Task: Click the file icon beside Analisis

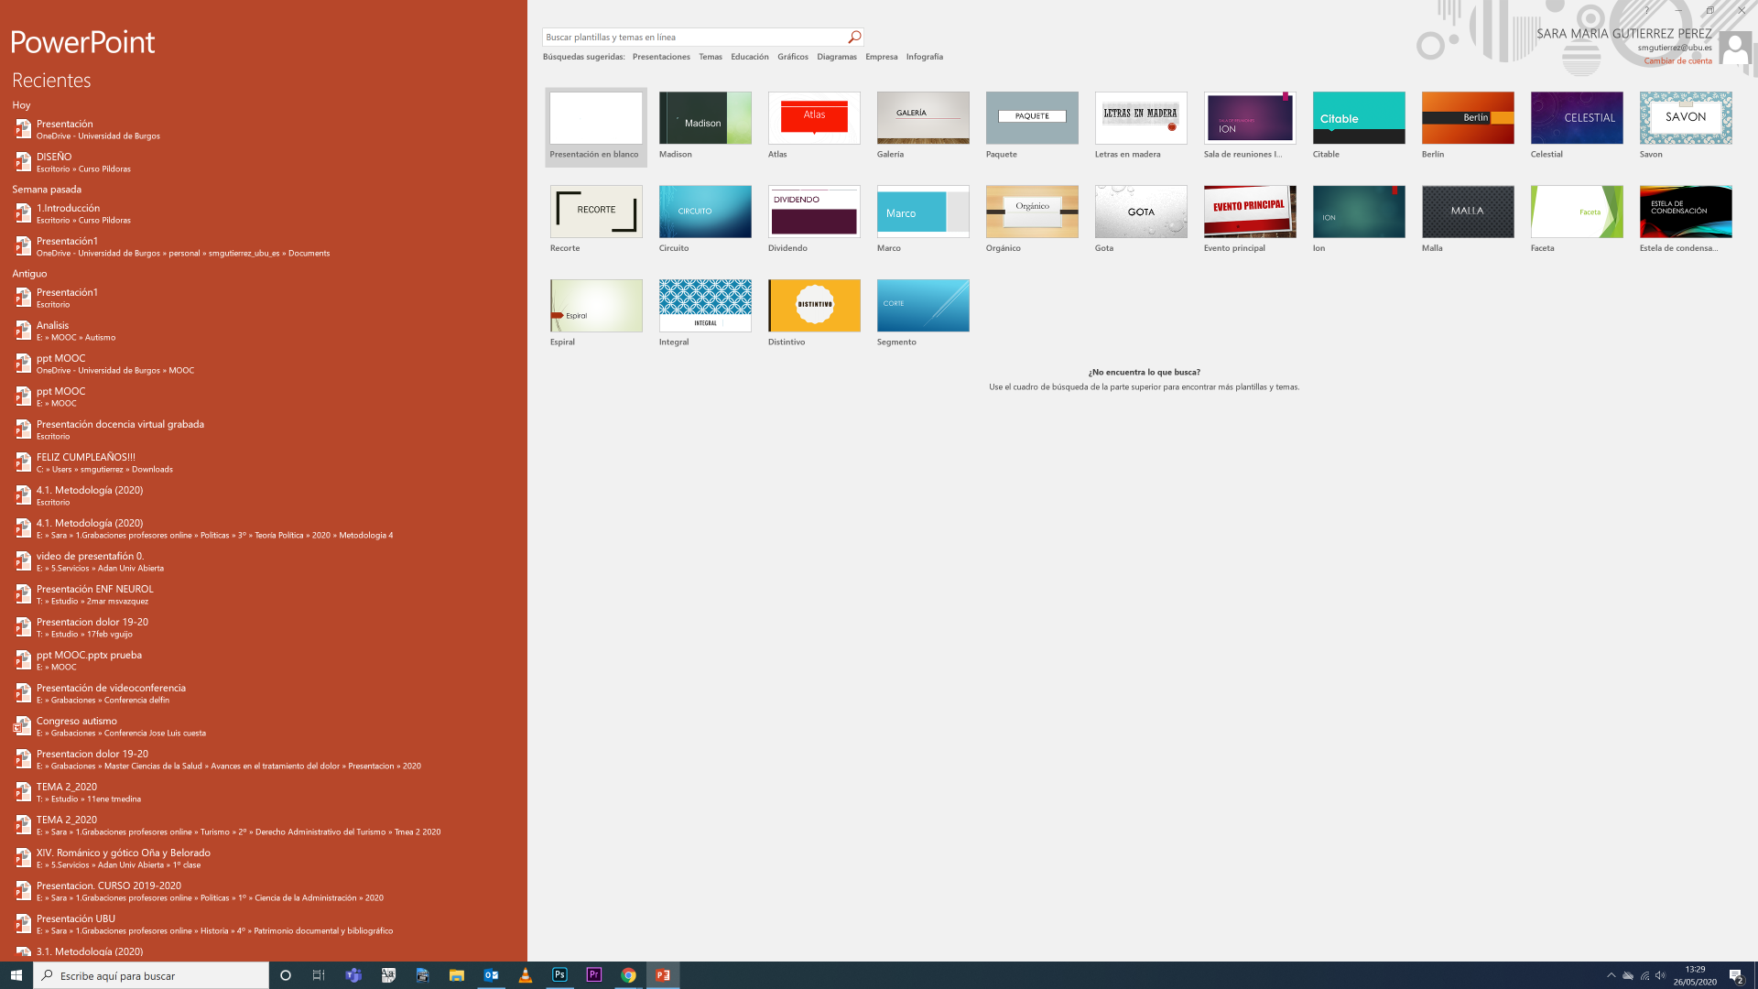Action: pos(23,331)
